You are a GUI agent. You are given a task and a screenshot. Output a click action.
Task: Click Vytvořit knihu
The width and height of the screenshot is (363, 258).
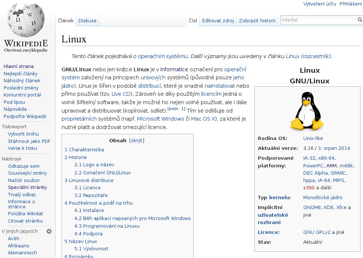(x=23, y=134)
